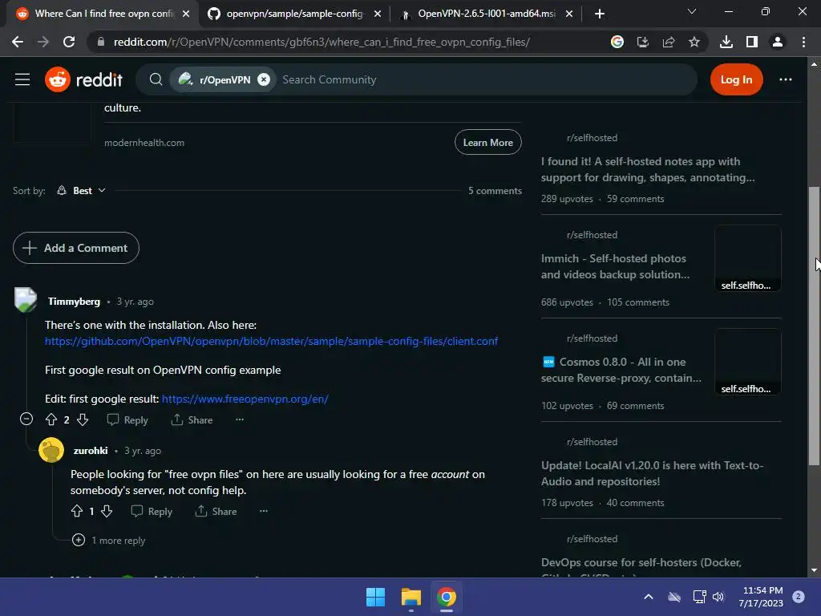Open the notification center badge
Screen dimensions: 821x616
pos(799,597)
